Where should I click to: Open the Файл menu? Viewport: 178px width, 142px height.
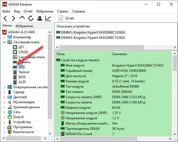tap(6, 11)
